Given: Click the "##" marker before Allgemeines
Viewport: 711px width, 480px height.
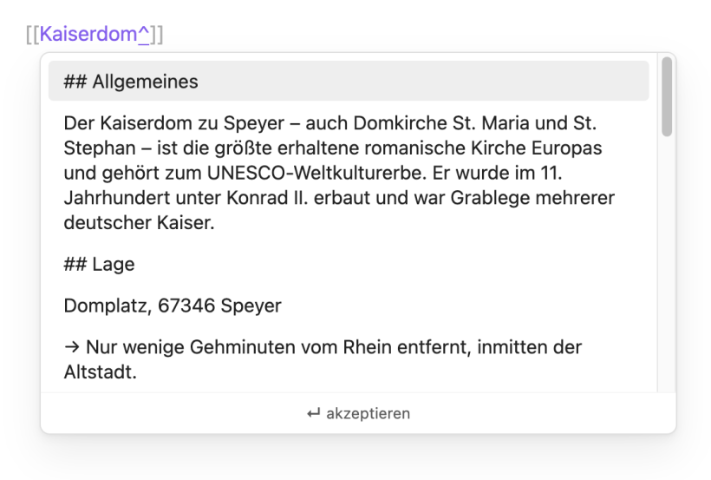Looking at the screenshot, I should [x=75, y=82].
